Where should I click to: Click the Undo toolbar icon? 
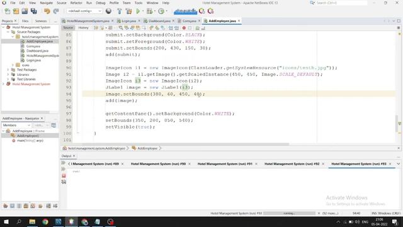pyautogui.click(x=47, y=11)
